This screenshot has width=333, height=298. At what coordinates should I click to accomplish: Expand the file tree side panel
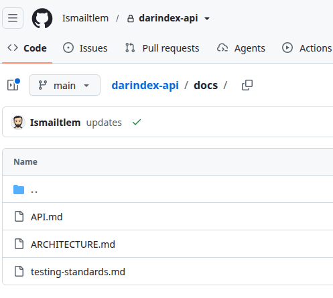tap(13, 85)
